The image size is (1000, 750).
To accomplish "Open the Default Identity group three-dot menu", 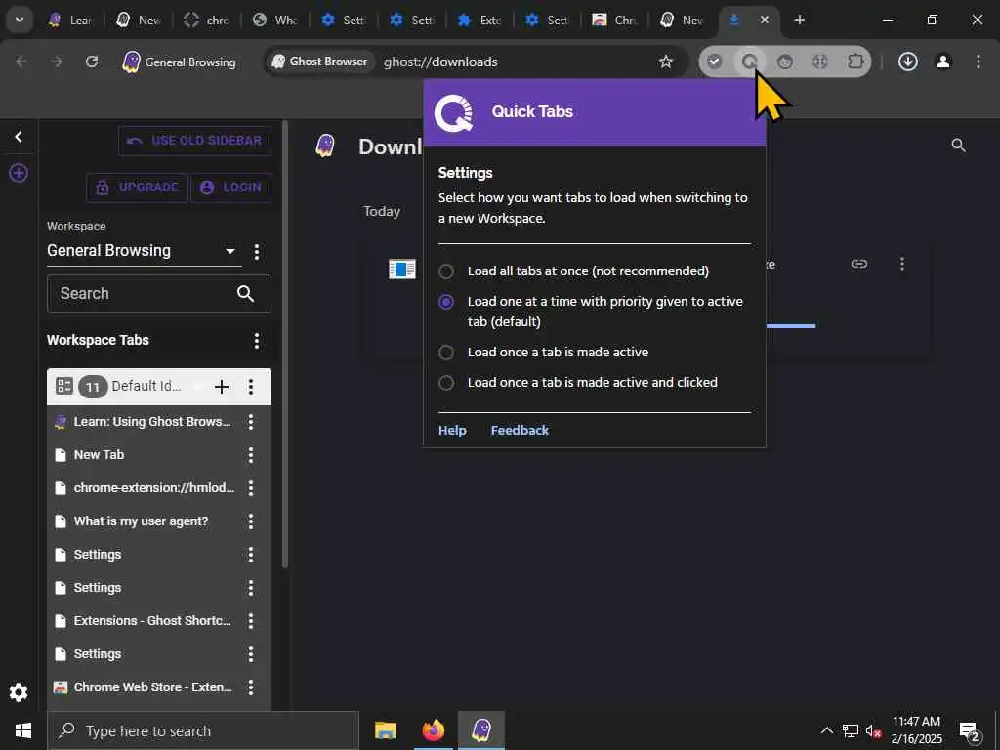I will click(x=251, y=387).
